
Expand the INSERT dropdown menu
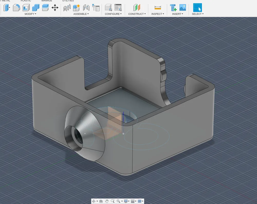click(178, 14)
